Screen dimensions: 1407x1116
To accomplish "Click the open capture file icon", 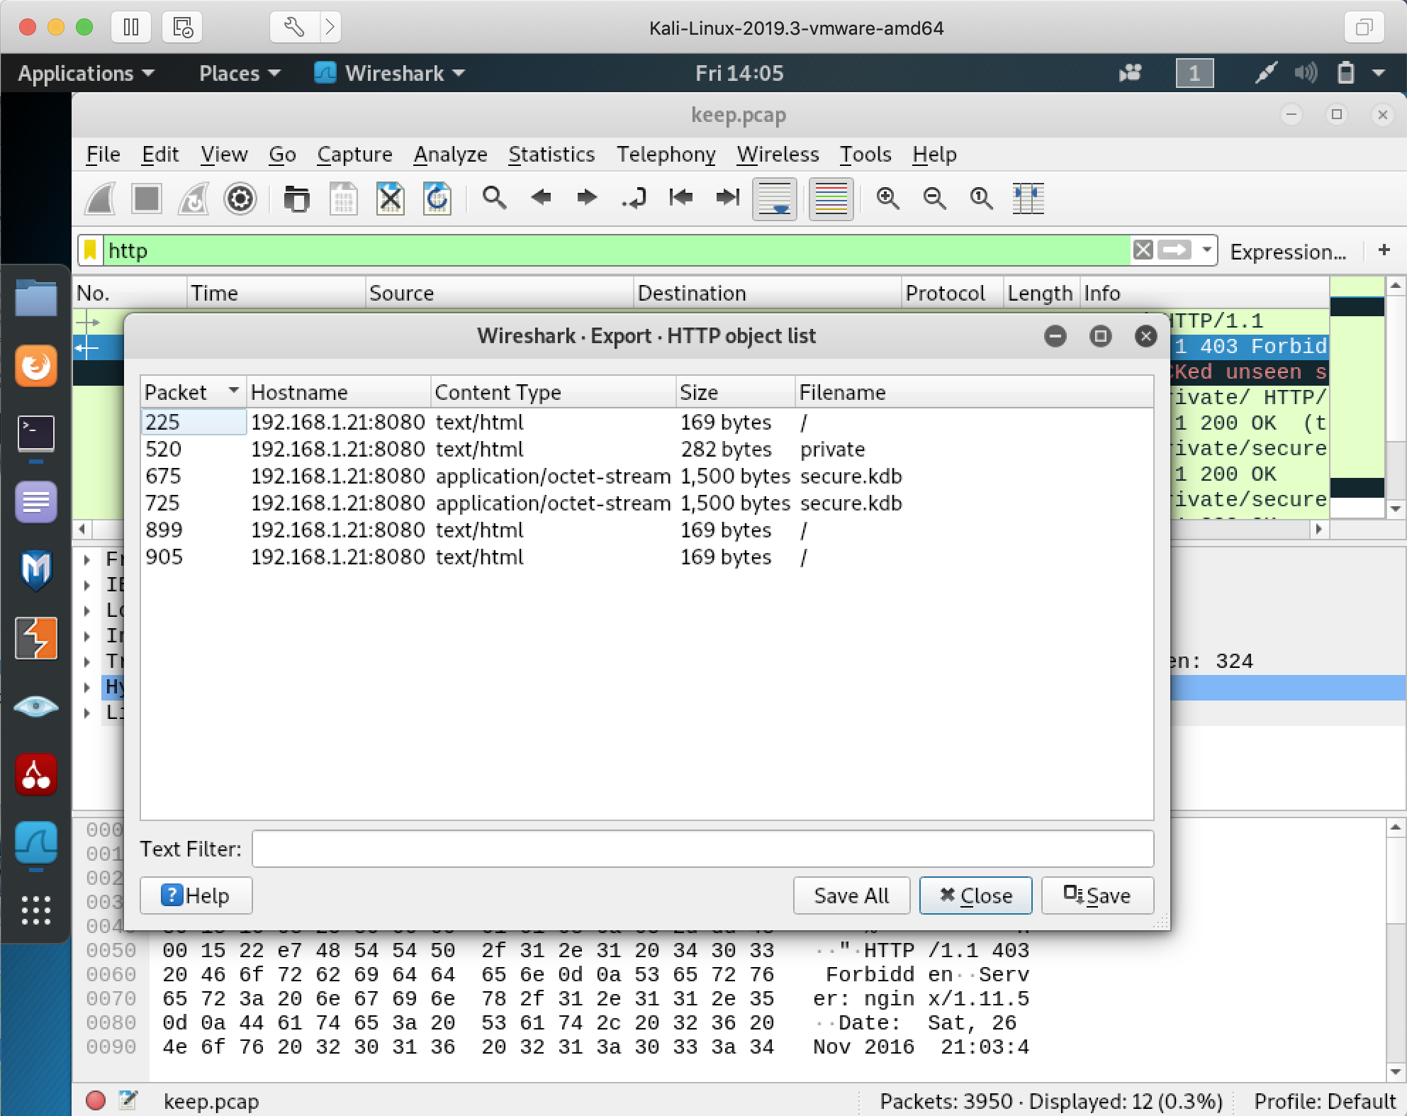I will [296, 199].
